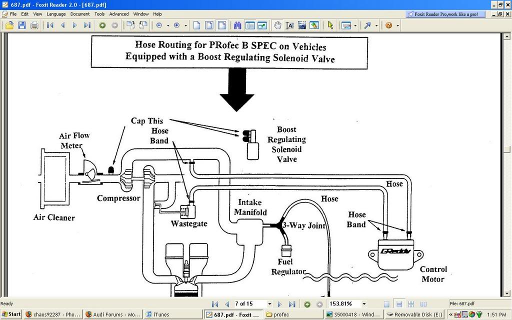The width and height of the screenshot is (512, 320).
Task: Select the Text selection tool
Action: click(289, 25)
